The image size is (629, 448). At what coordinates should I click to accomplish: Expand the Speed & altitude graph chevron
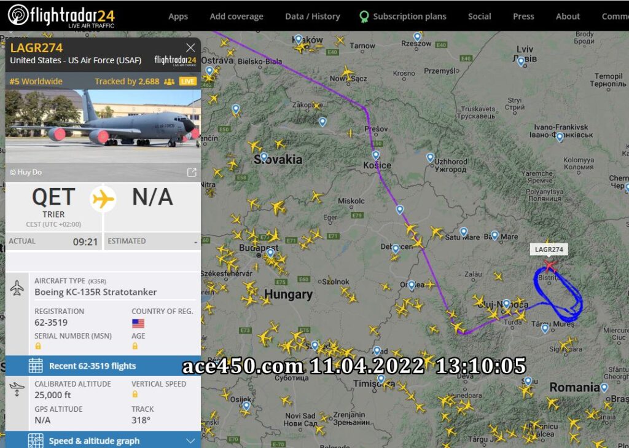190,441
